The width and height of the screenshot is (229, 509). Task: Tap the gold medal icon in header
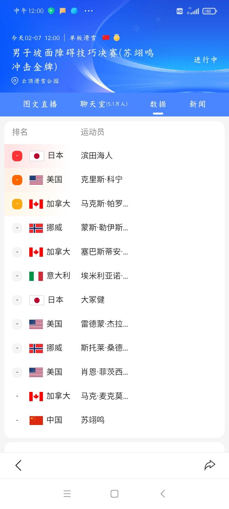click(x=117, y=38)
